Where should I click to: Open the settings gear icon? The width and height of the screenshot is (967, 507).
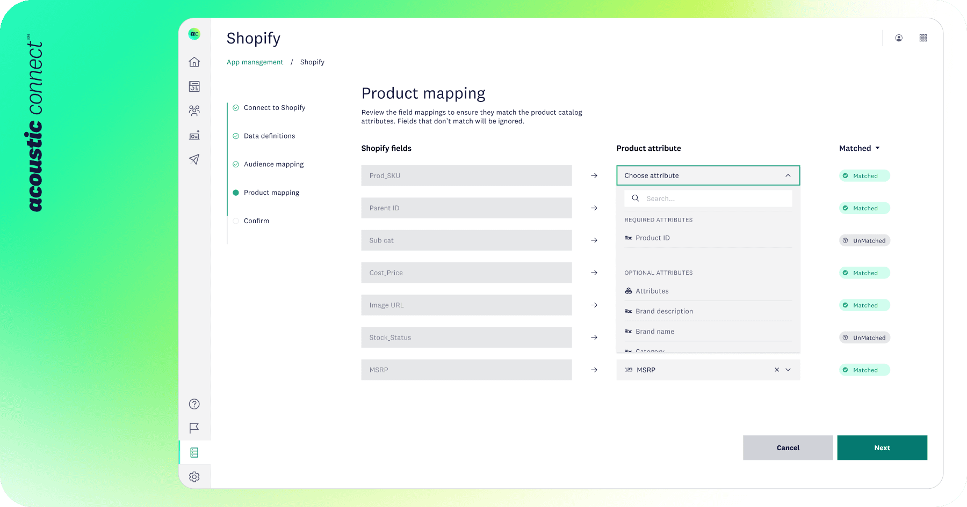pos(194,477)
